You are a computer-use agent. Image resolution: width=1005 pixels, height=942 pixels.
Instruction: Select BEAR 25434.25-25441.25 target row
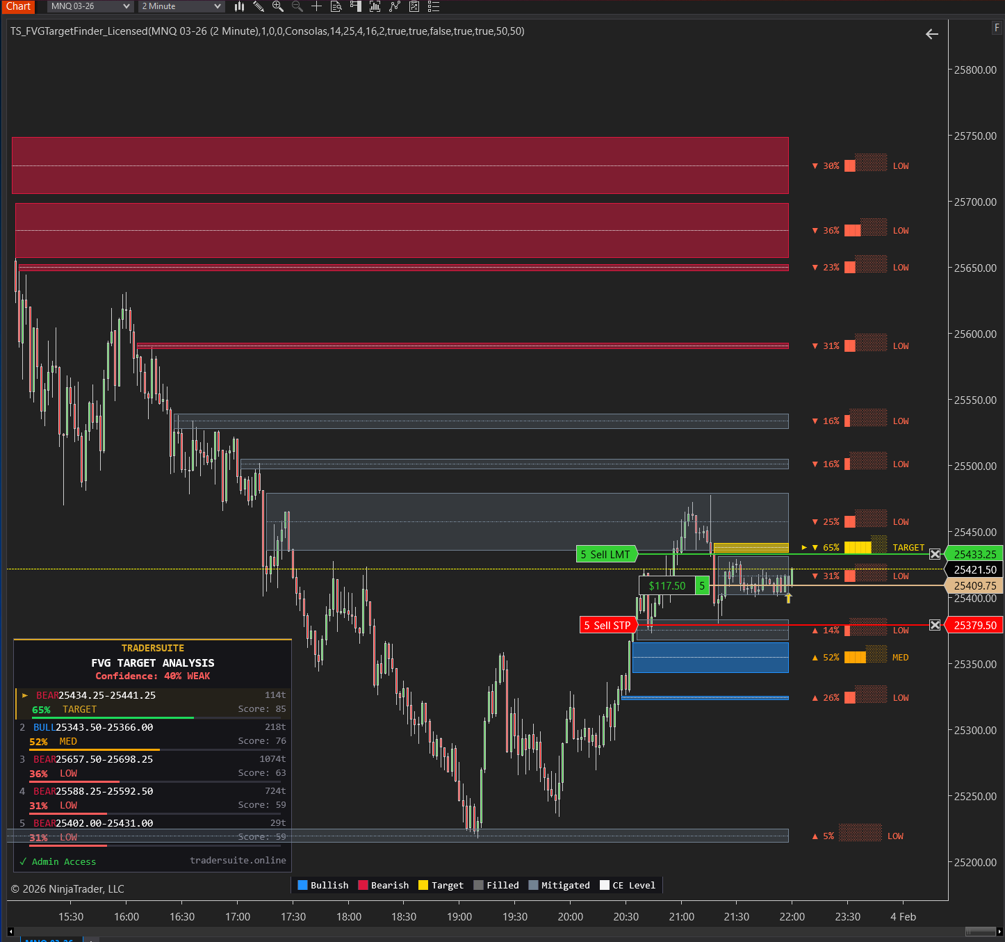pos(153,703)
